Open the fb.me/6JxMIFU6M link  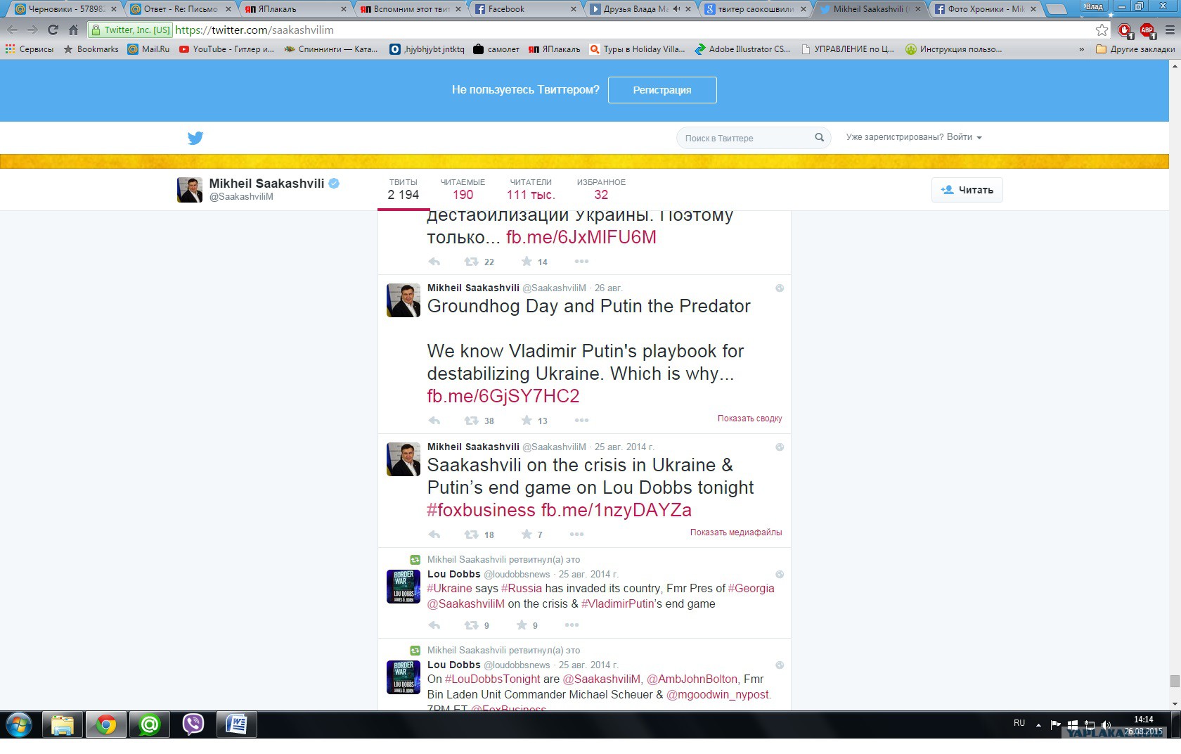(581, 237)
